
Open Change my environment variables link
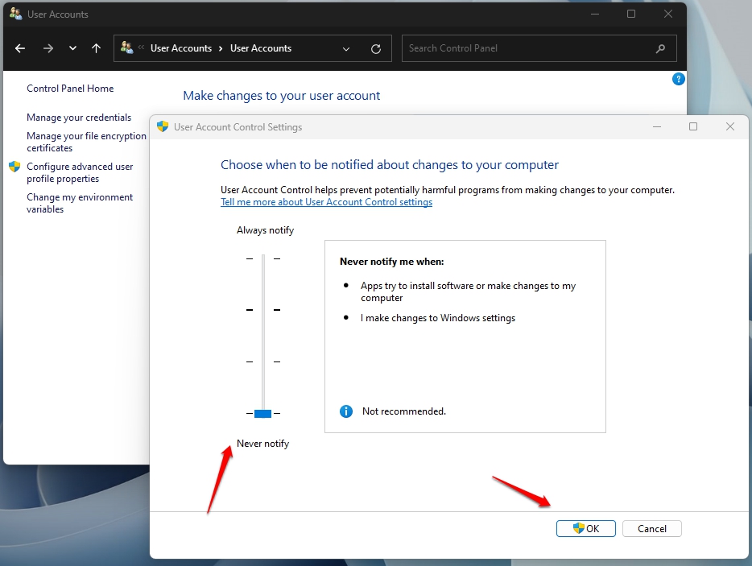(80, 203)
